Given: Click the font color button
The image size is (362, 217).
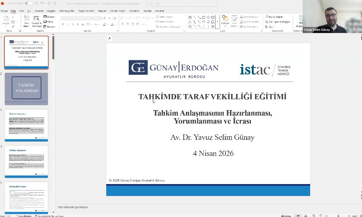Looking at the screenshot, I should coord(112,24).
